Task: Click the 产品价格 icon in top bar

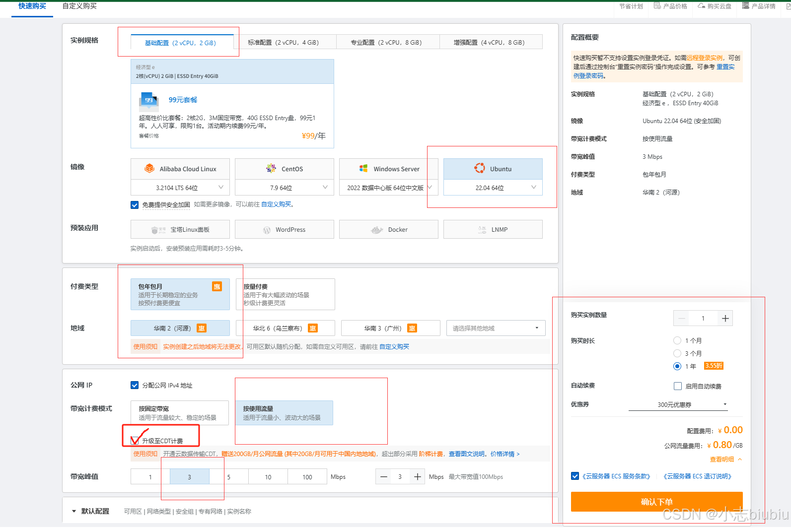Action: (x=657, y=6)
